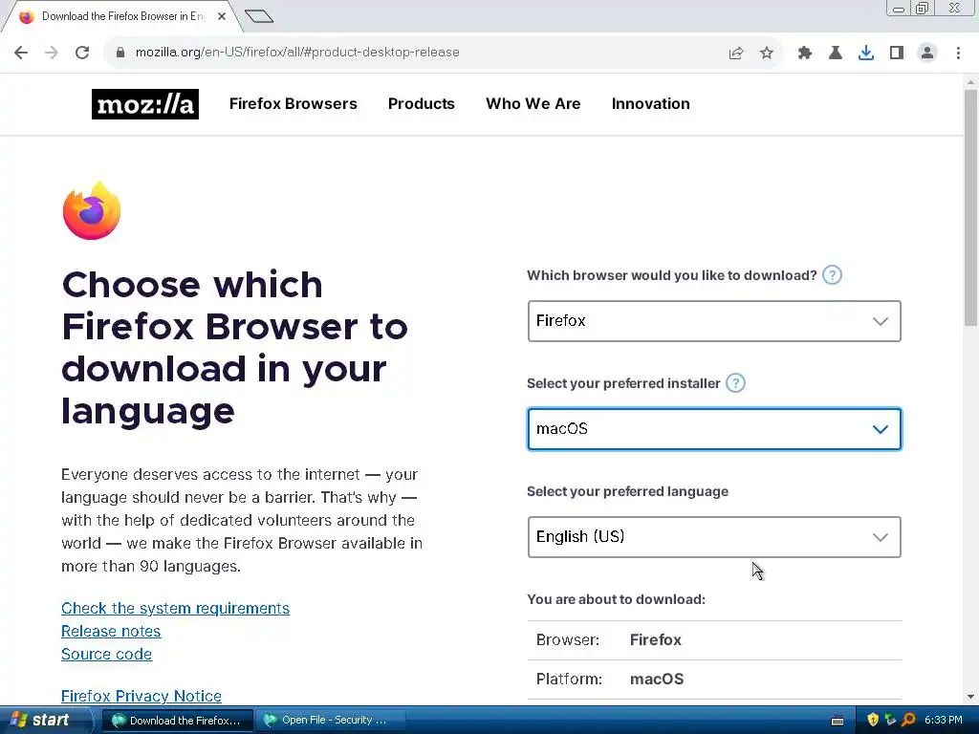
Task: Open Check the system requirements link
Action: 176,608
